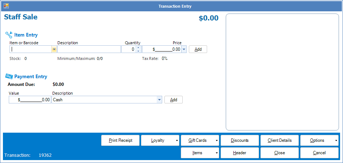The height and width of the screenshot is (163, 343).
Task: Expand the Item or Barcode dropdown
Action: (54, 49)
